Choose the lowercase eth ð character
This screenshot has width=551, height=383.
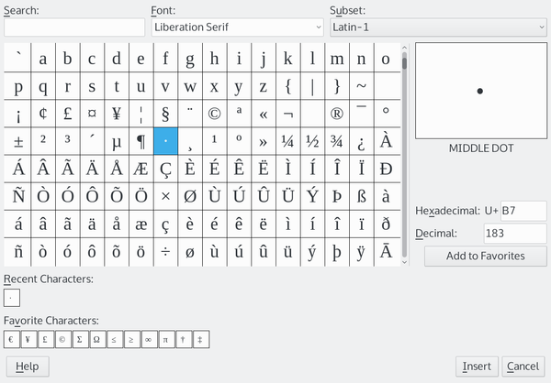(x=386, y=224)
